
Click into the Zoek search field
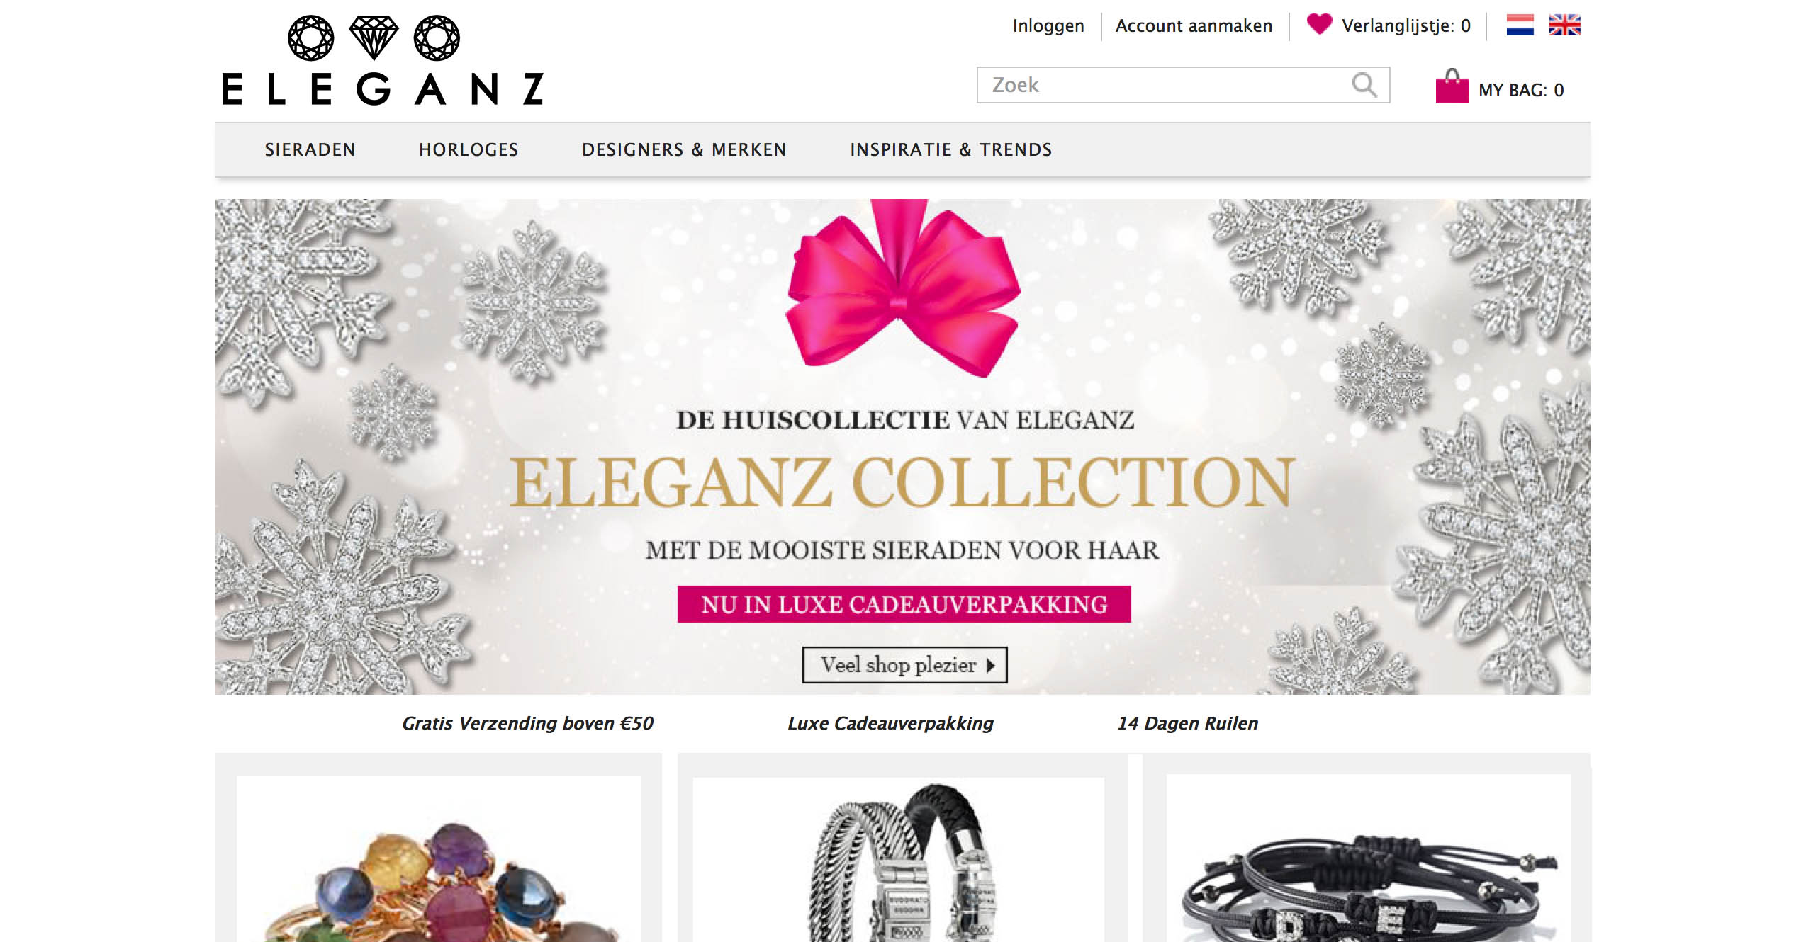point(1183,85)
